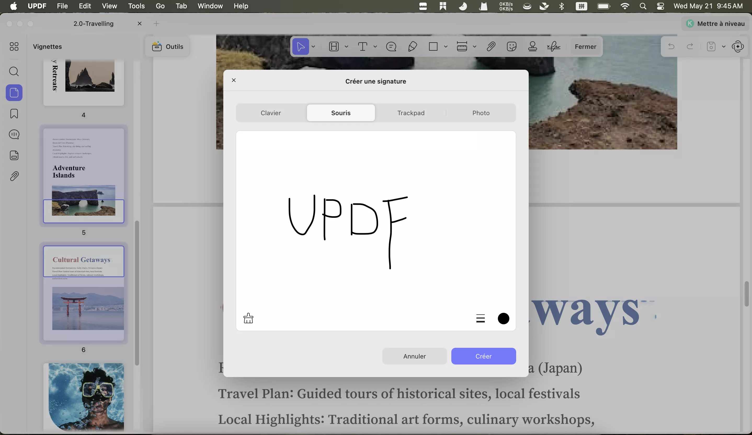Select the cursor selection tool in toolbar
752x435 pixels.
click(x=300, y=46)
